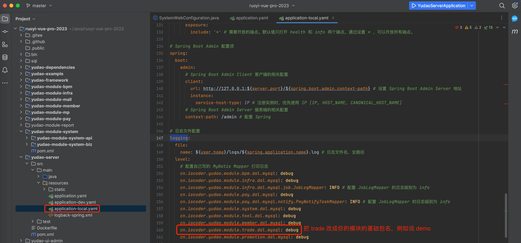Close the application-local.yaml tab

tap(333, 18)
